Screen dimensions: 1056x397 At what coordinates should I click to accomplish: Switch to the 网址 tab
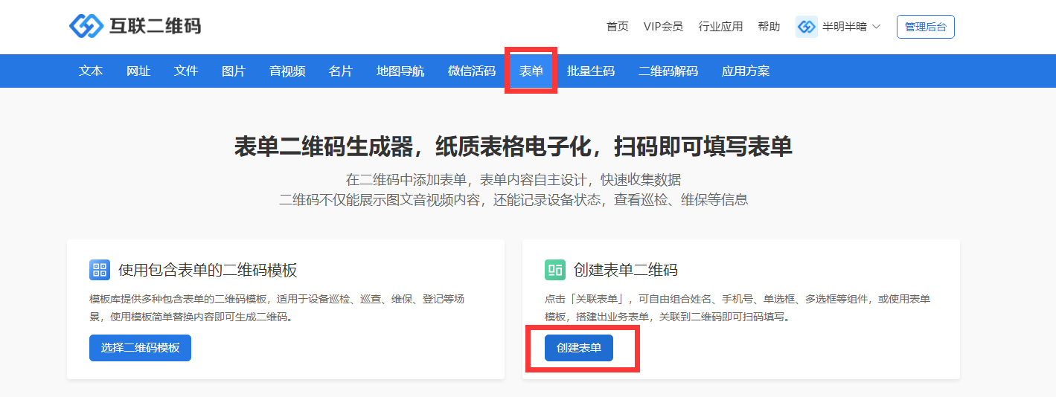coord(138,71)
